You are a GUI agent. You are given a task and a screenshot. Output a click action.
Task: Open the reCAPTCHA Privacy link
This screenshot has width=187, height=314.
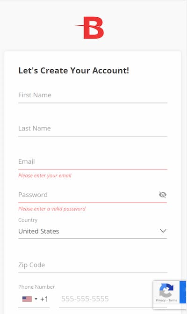click(161, 300)
